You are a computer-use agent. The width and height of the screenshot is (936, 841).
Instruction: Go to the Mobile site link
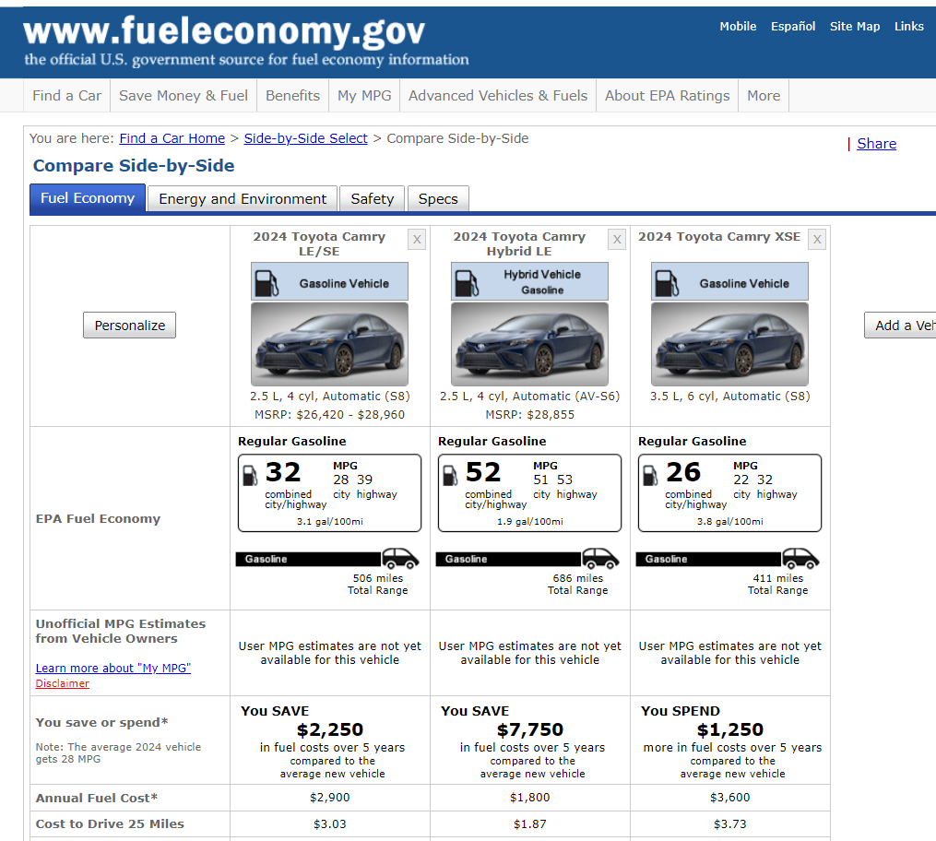[x=738, y=26]
